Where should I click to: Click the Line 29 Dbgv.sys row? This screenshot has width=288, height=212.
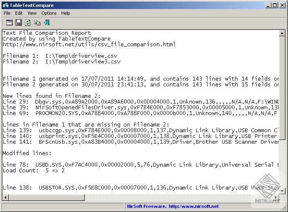click(141, 101)
